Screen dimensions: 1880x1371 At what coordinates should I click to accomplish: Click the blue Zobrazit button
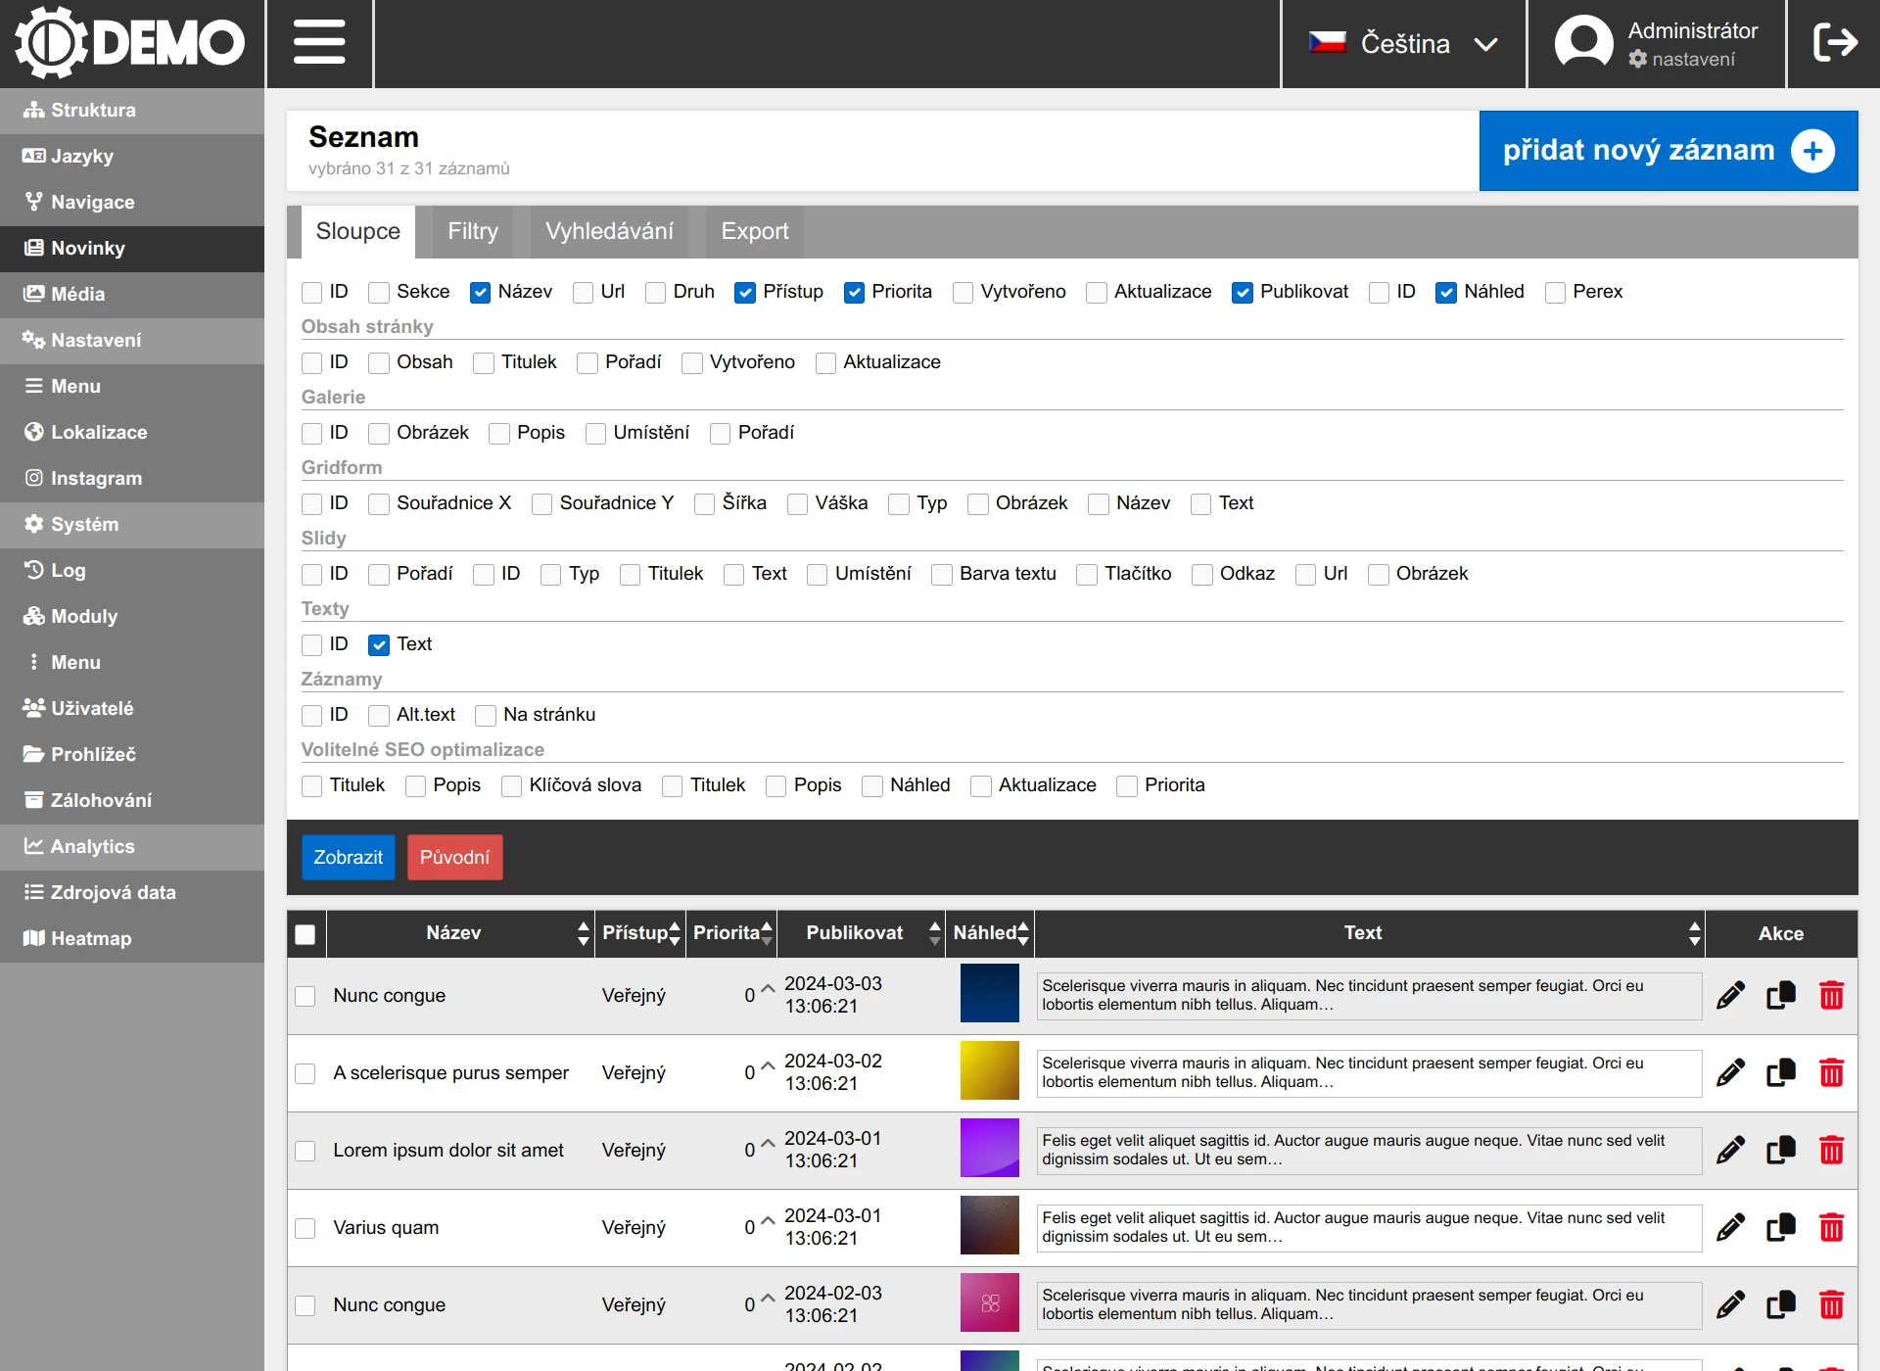[x=348, y=857]
